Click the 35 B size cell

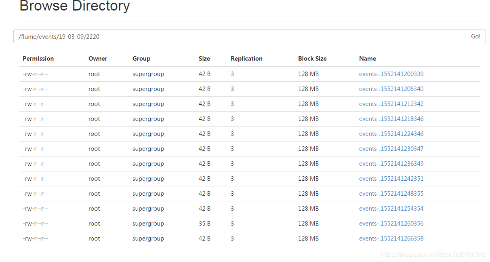(204, 224)
